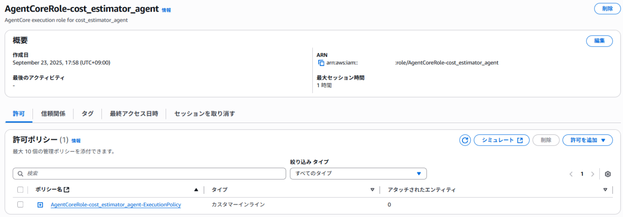Click into the policy 検索 field
This screenshot has height=217, width=623.
[x=149, y=174]
